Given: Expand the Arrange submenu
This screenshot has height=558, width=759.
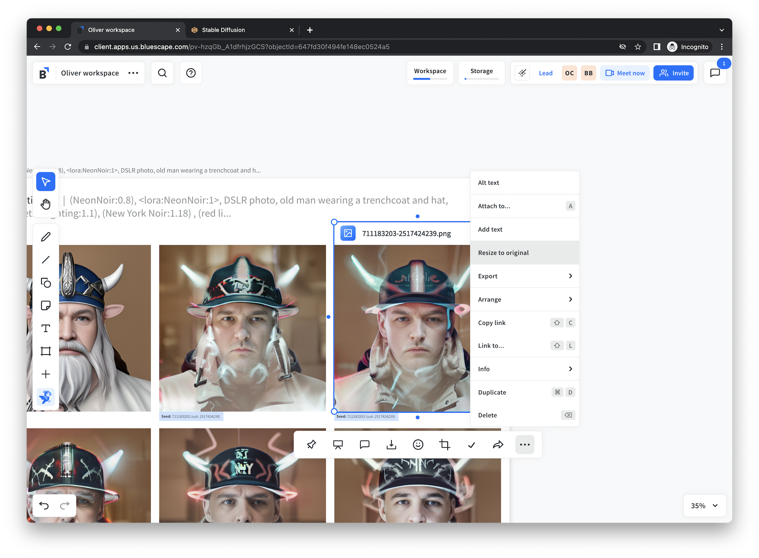Looking at the screenshot, I should tap(524, 299).
